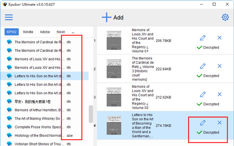Screen dimensions: 234x146
Task: Click the blue plus Add icon
Action: click(106, 17)
